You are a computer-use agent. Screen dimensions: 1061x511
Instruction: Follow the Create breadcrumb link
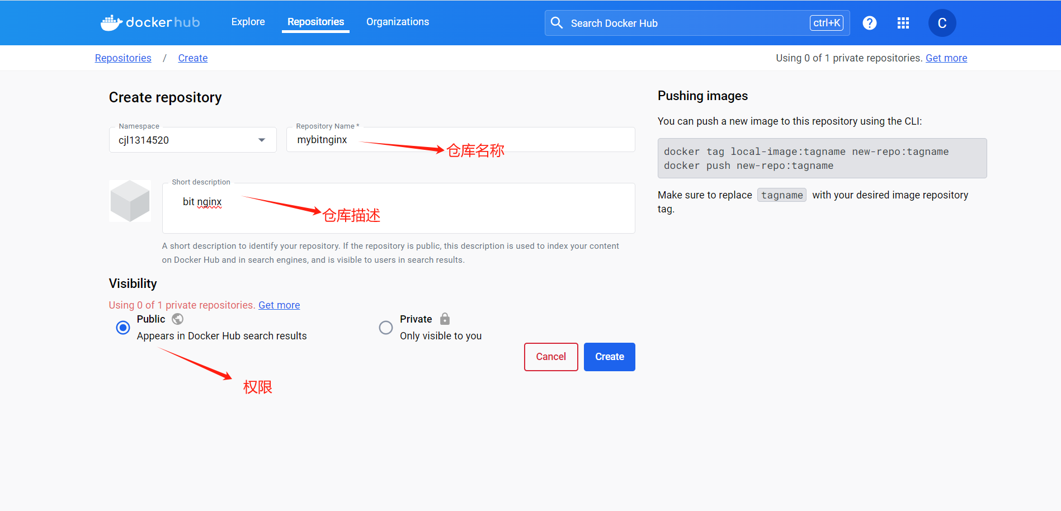tap(193, 58)
